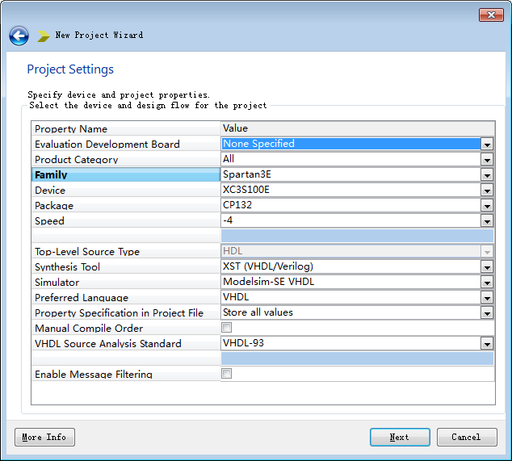Click the Store all values field
Screen dimensions: 512x461
[x=351, y=312]
